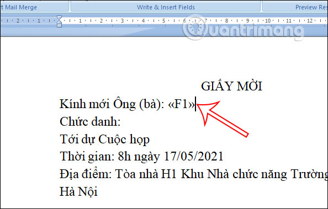Click the indent marker on the ruler
This screenshot has height=209, width=328.
pos(60,21)
